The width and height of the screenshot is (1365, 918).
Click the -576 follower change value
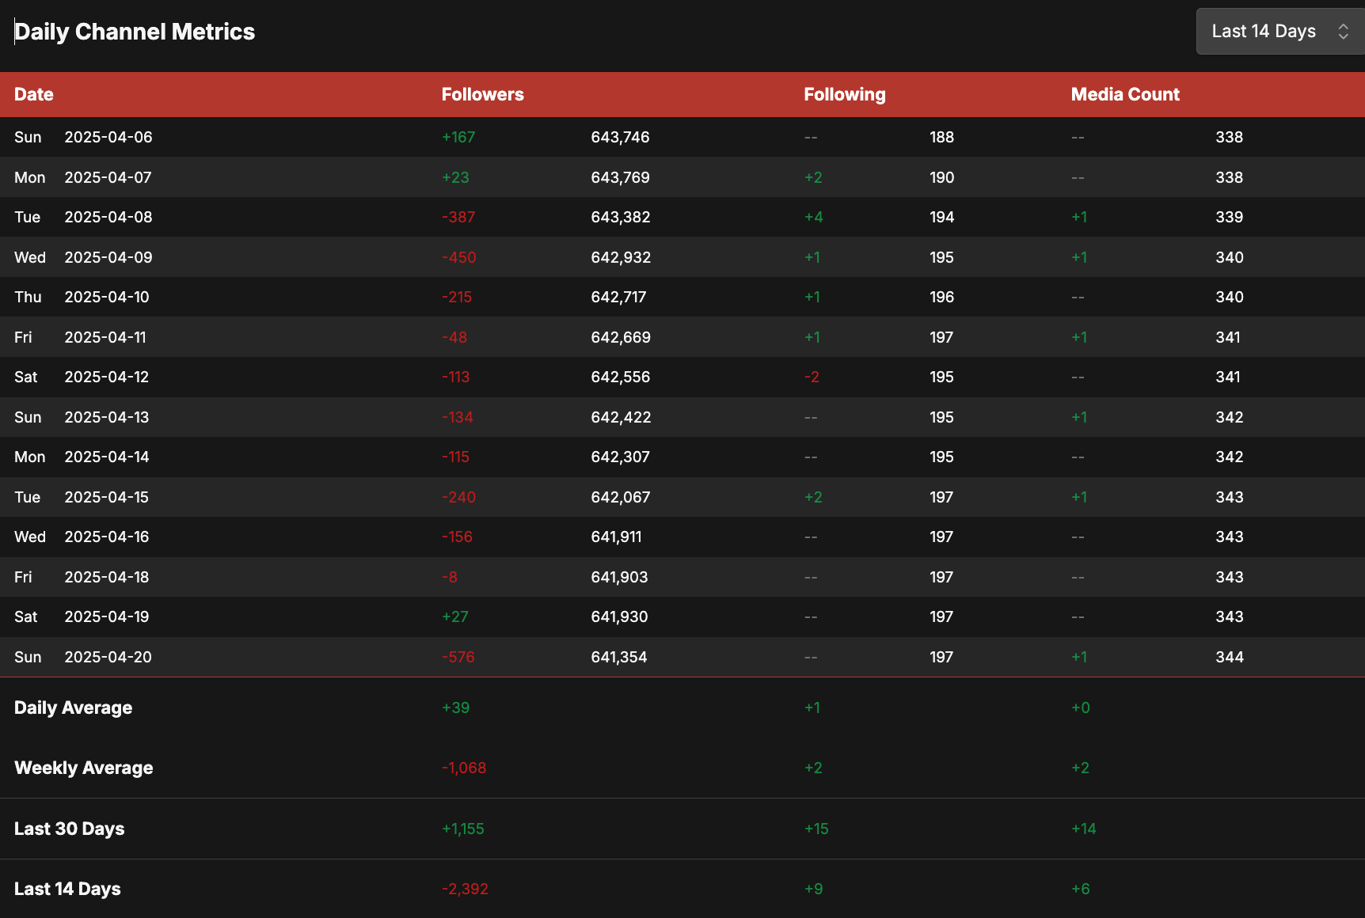(458, 657)
